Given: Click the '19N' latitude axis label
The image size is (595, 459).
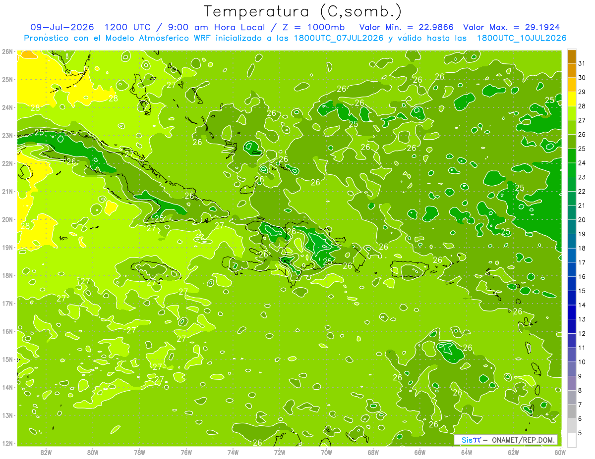Looking at the screenshot, I should pos(7,247).
